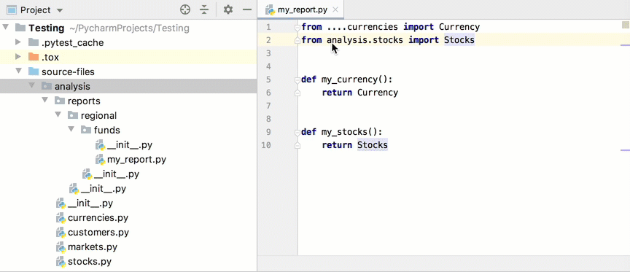Click highlighted 'Stocks' in the line 2 import
Screen dimensions: 630x272
(459, 40)
